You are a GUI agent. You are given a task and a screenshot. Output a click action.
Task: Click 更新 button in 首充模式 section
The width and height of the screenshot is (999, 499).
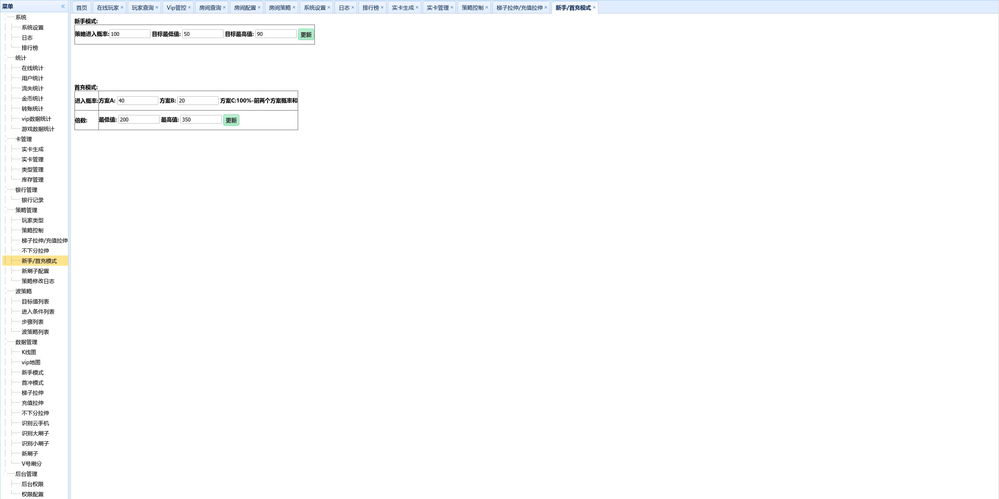[x=231, y=120]
